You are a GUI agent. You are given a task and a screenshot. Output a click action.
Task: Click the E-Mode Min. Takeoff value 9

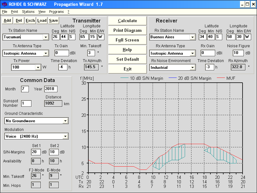[54, 176]
